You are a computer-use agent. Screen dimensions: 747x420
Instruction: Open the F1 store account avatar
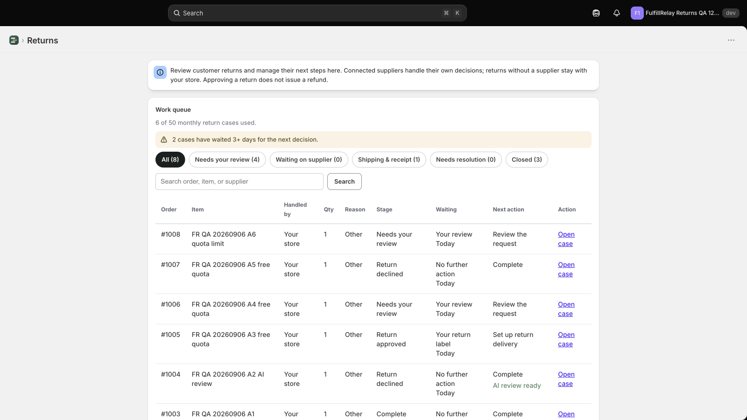(x=637, y=13)
